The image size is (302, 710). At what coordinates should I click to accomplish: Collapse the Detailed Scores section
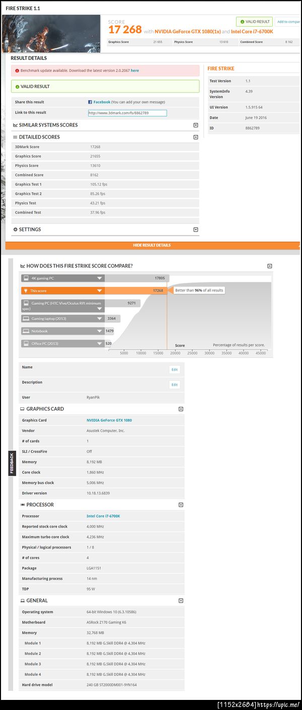196,137
